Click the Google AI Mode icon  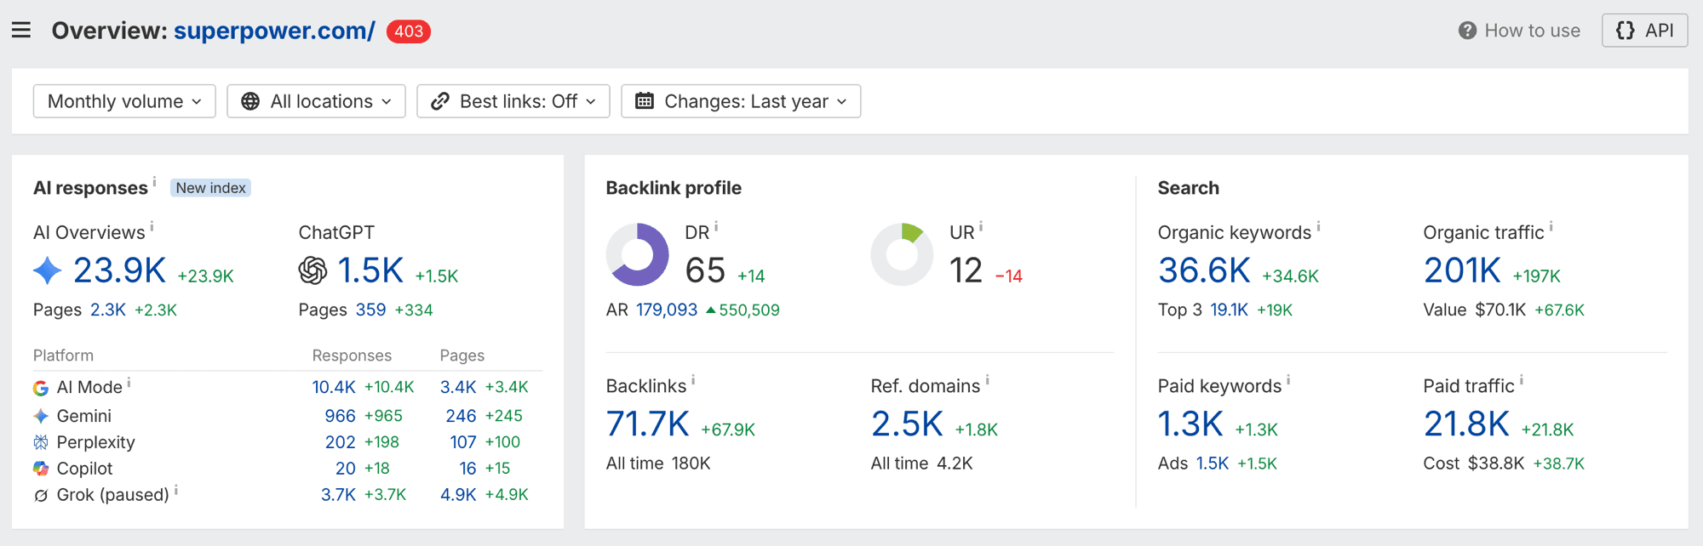41,388
